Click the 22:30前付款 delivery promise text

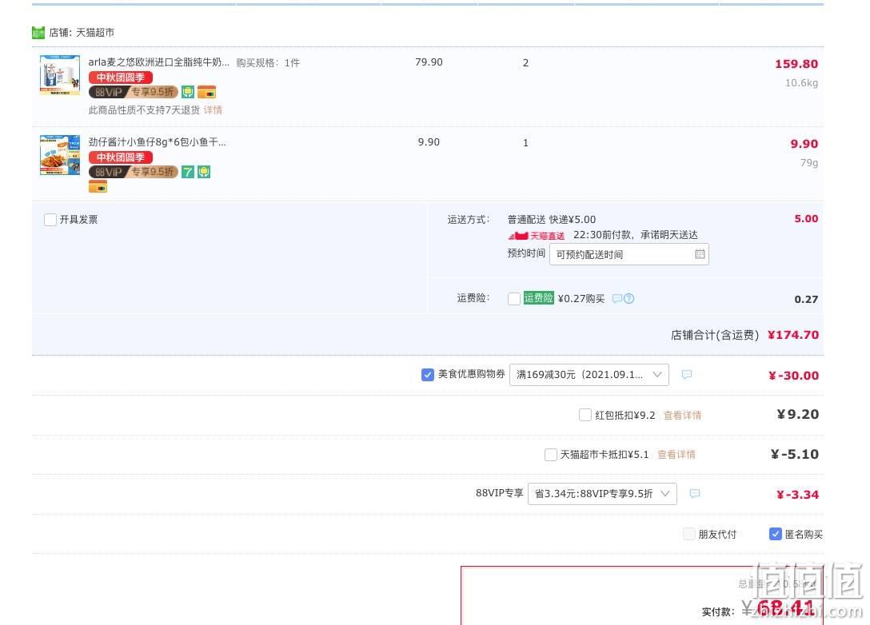[635, 235]
